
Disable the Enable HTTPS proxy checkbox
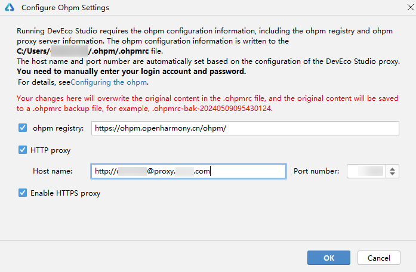coord(23,193)
